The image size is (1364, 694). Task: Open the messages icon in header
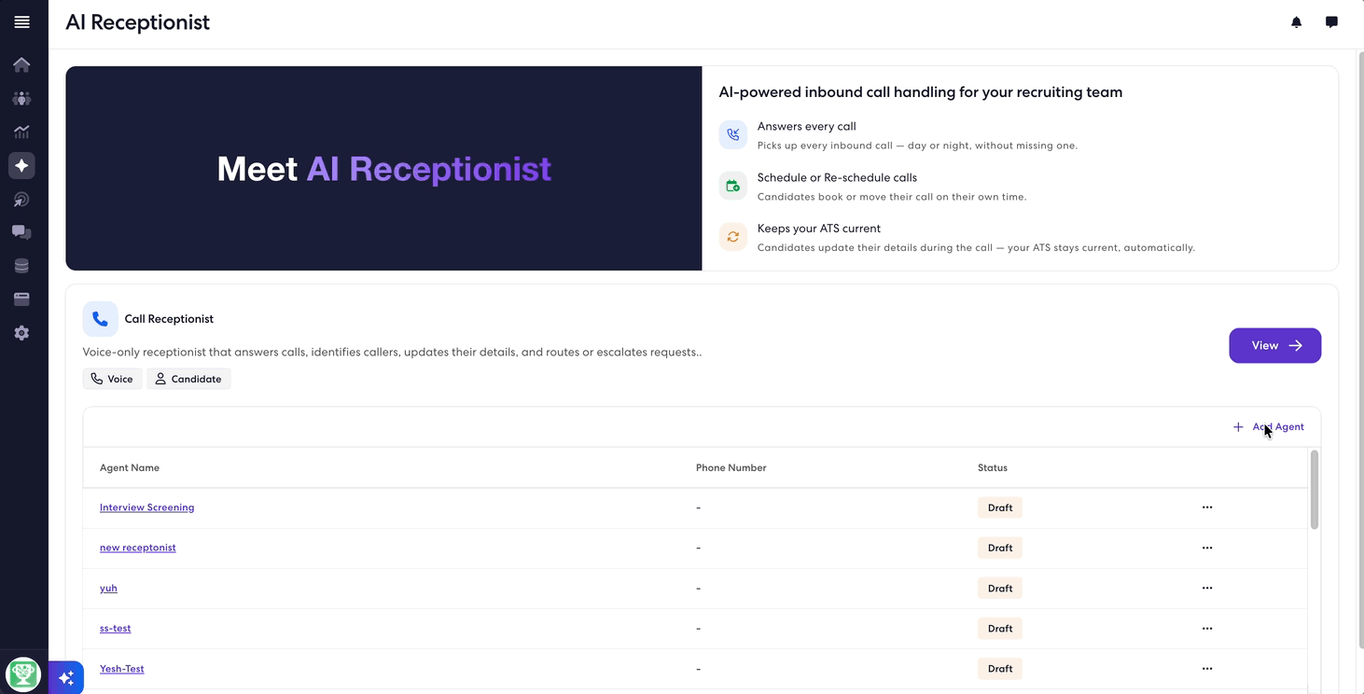[1331, 22]
